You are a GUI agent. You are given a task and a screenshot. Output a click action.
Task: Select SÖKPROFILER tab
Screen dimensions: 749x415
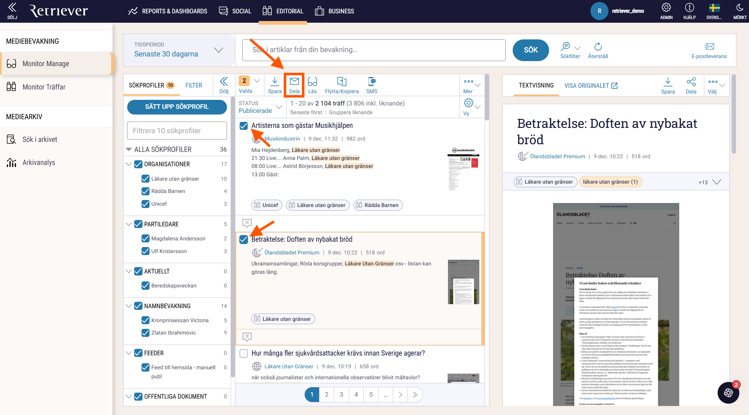151,85
